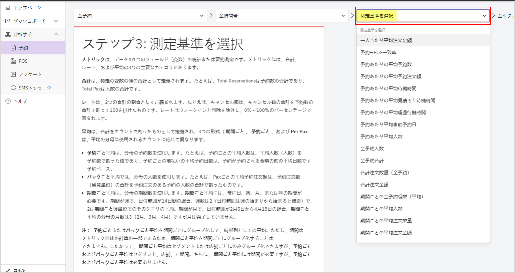Choose 予約あたりの平均予約数 option

tap(423, 64)
